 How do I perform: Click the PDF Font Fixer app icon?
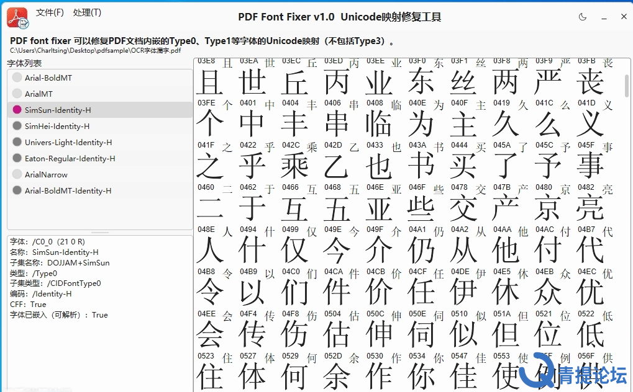[16, 17]
